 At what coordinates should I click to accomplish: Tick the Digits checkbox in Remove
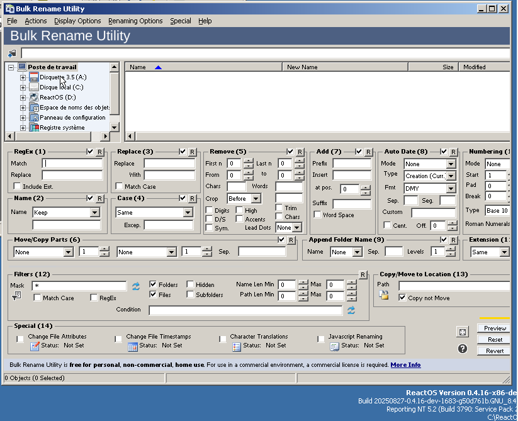pyautogui.click(x=209, y=210)
